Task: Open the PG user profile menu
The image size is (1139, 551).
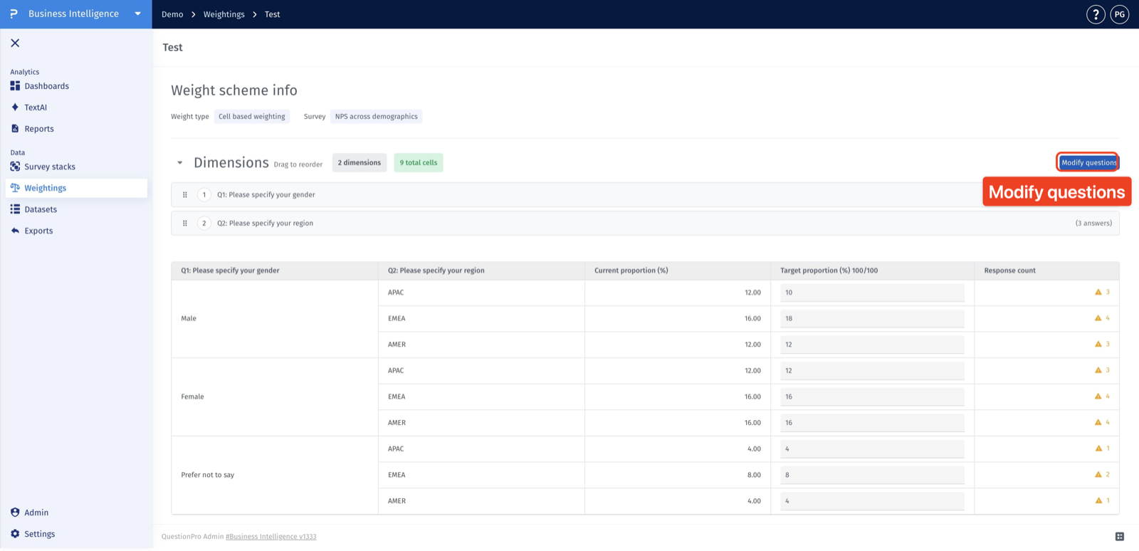Action: pyautogui.click(x=1120, y=14)
